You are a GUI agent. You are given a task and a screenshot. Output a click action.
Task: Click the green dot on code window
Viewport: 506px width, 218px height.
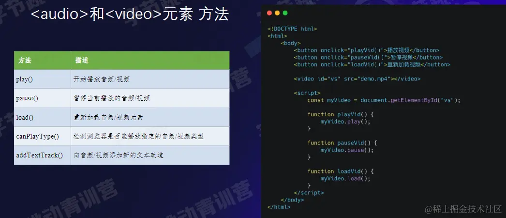tap(285, 13)
